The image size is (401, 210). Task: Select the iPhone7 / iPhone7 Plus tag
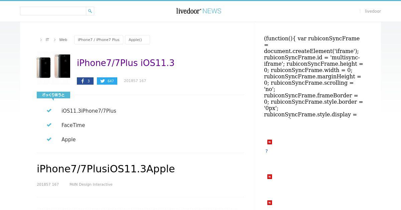point(99,40)
